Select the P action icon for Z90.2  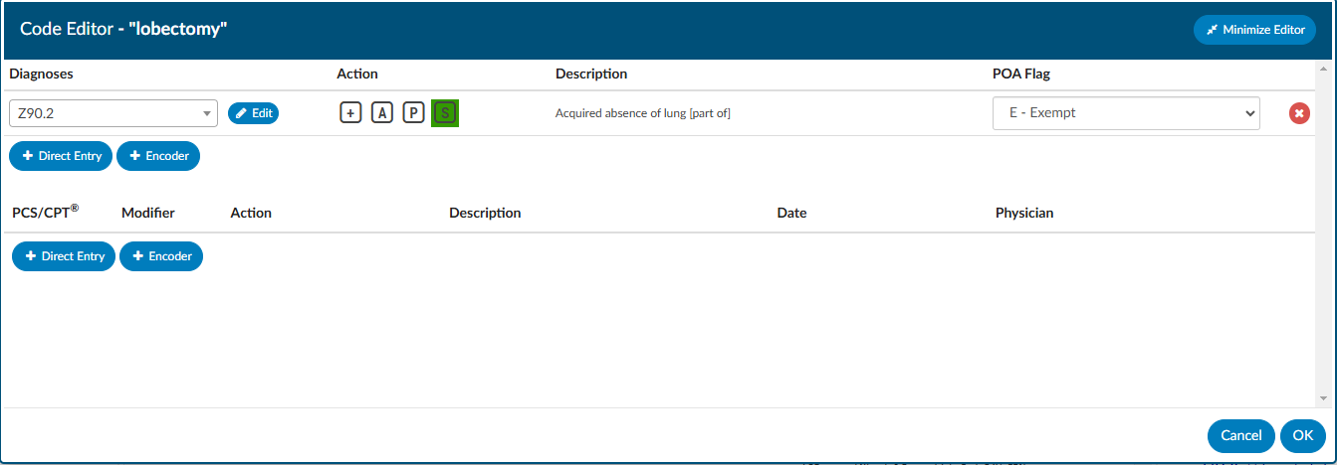pyautogui.click(x=414, y=113)
